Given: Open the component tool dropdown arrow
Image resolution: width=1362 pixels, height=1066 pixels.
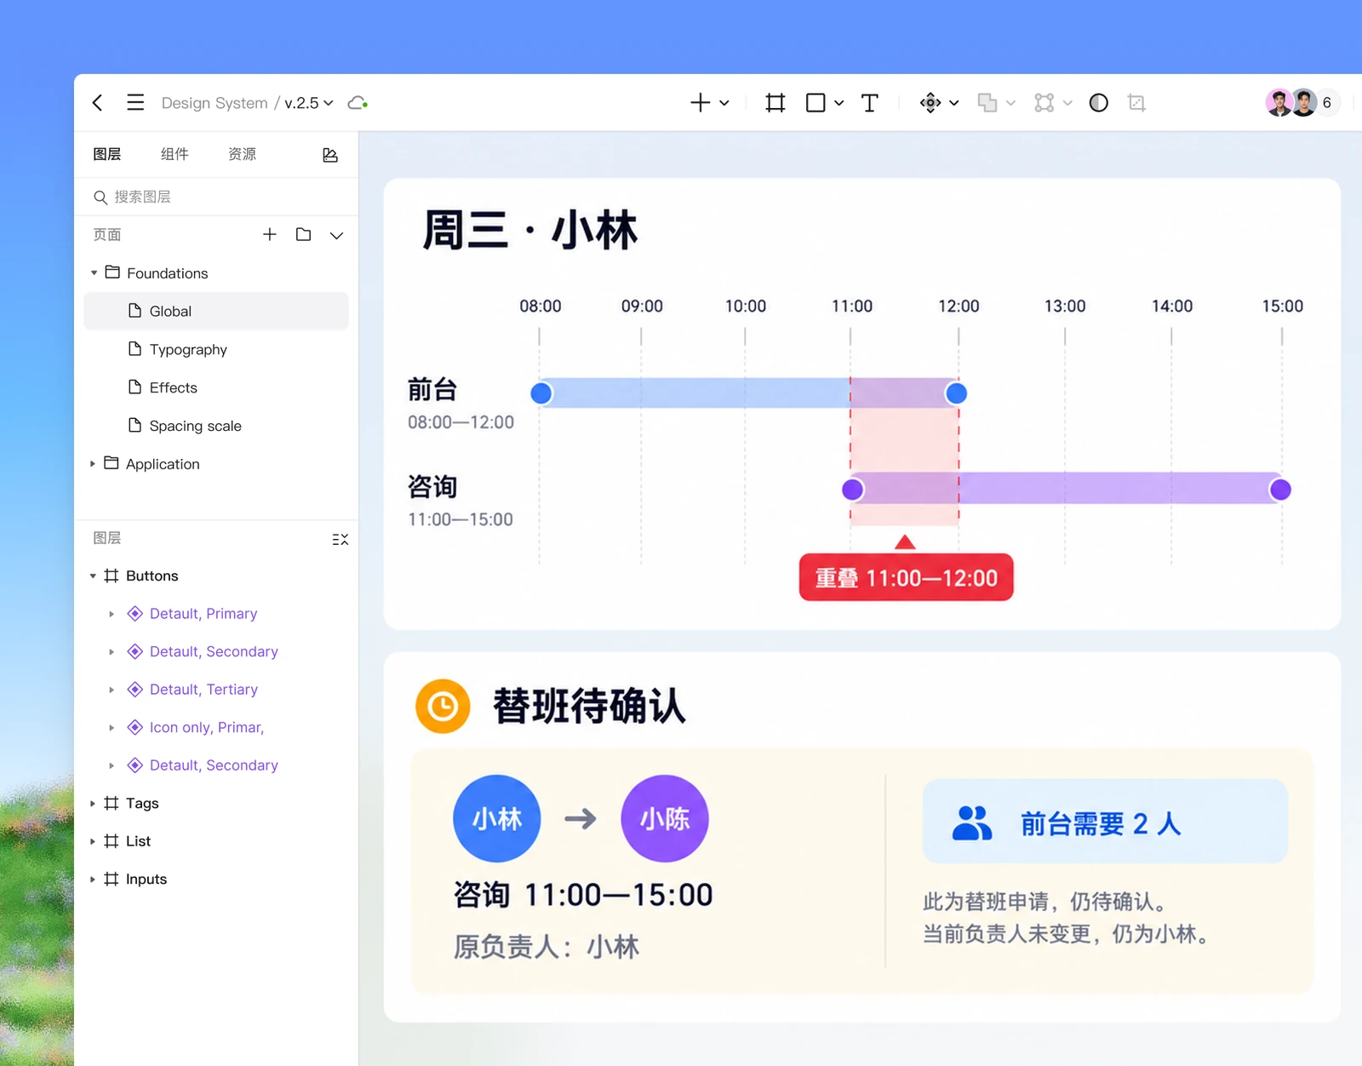Looking at the screenshot, I should coord(954,103).
